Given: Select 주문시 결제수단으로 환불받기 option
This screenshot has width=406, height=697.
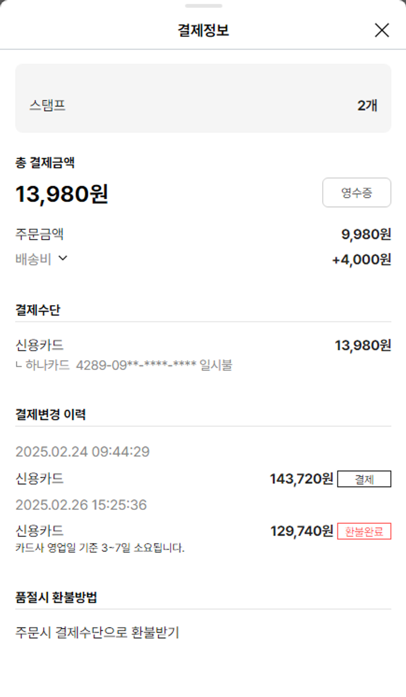Looking at the screenshot, I should coord(97,632).
